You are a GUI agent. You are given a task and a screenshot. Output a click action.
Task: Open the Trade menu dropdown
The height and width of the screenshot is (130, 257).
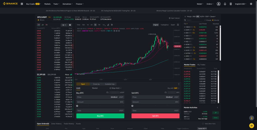(x=56, y=4)
